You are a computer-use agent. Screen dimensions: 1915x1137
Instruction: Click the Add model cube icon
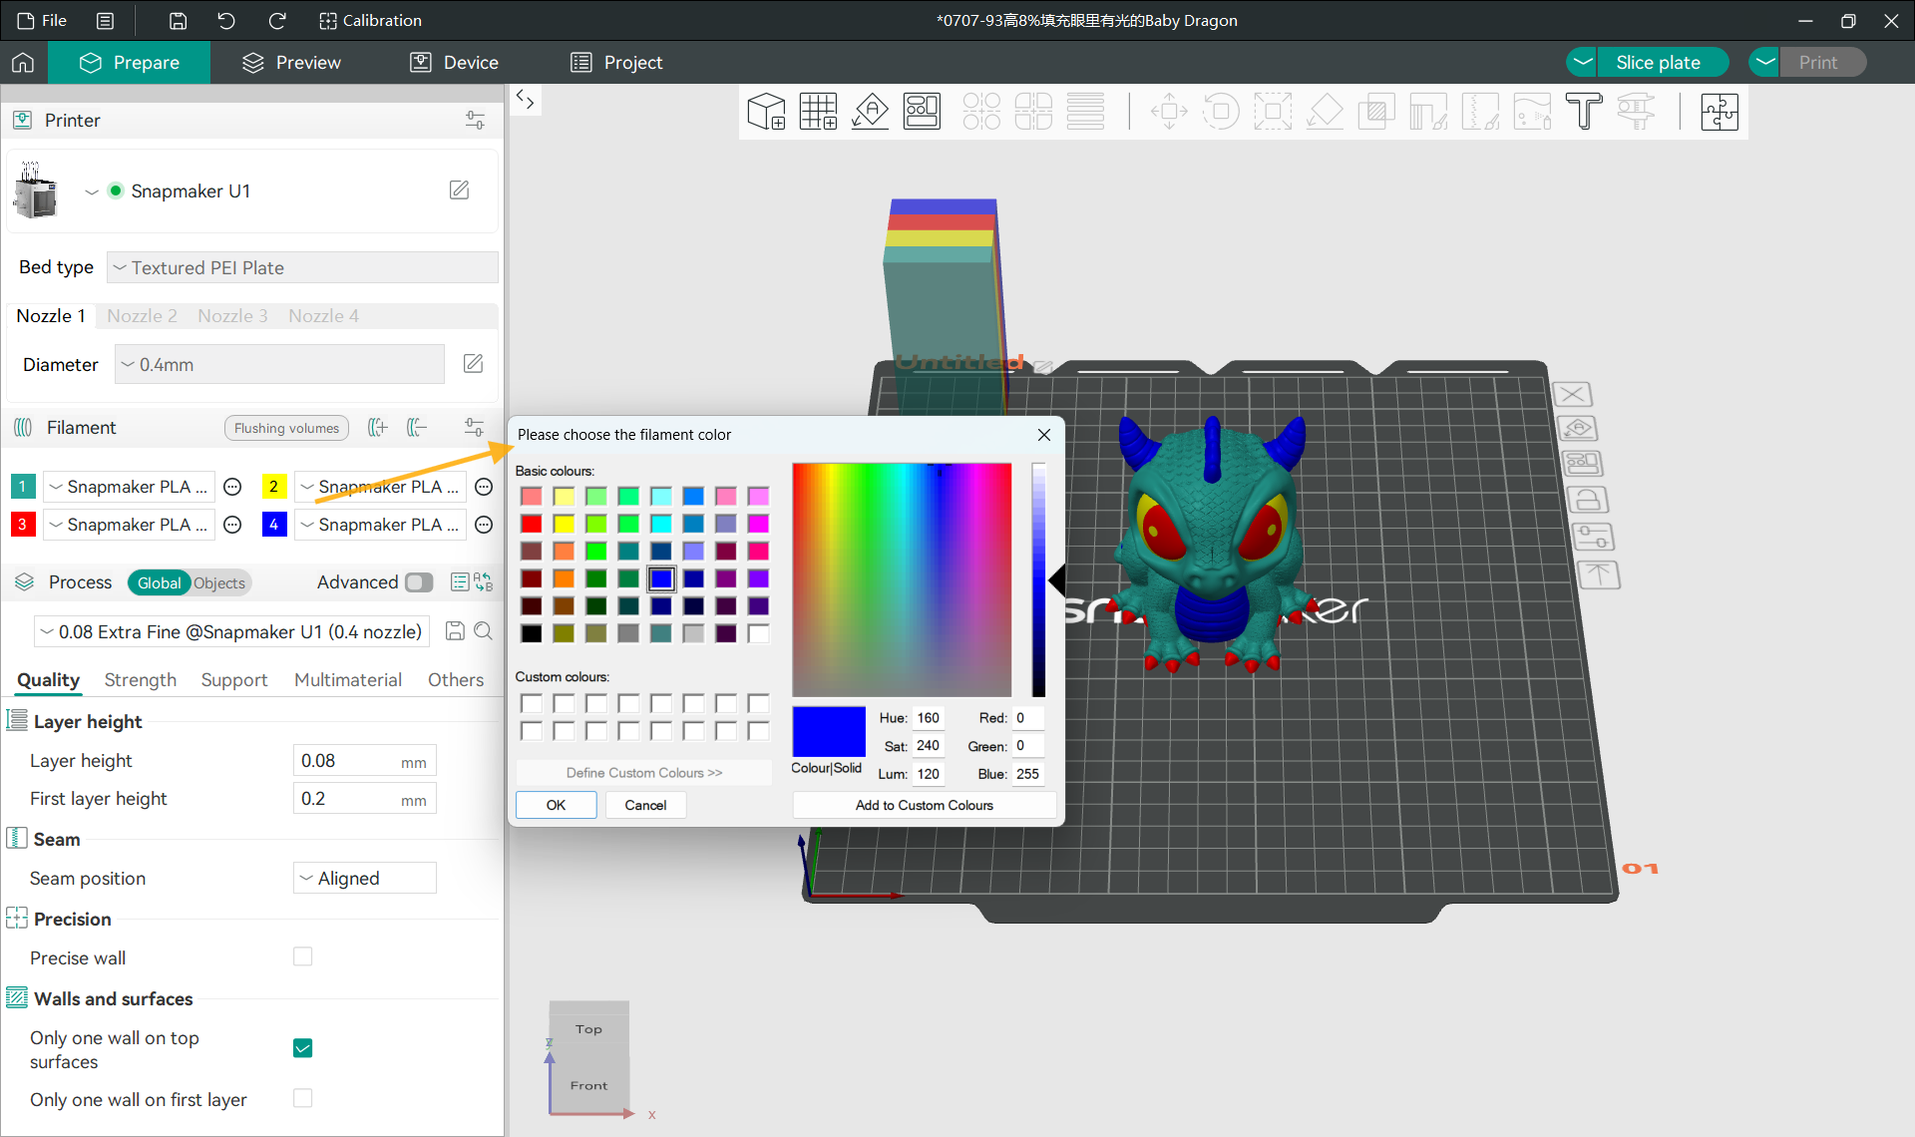766,112
